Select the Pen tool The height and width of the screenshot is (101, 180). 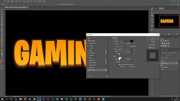2,44
